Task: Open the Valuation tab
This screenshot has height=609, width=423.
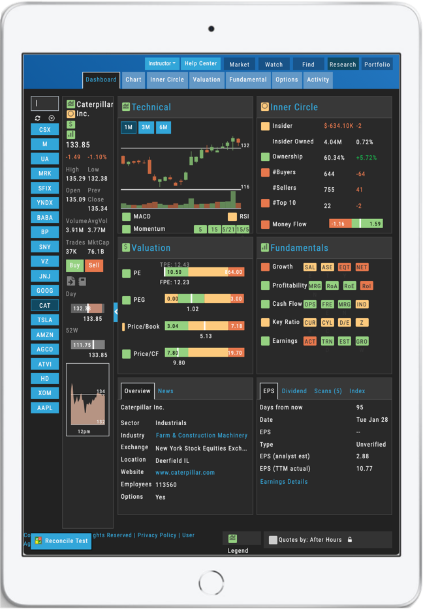Action: point(206,80)
